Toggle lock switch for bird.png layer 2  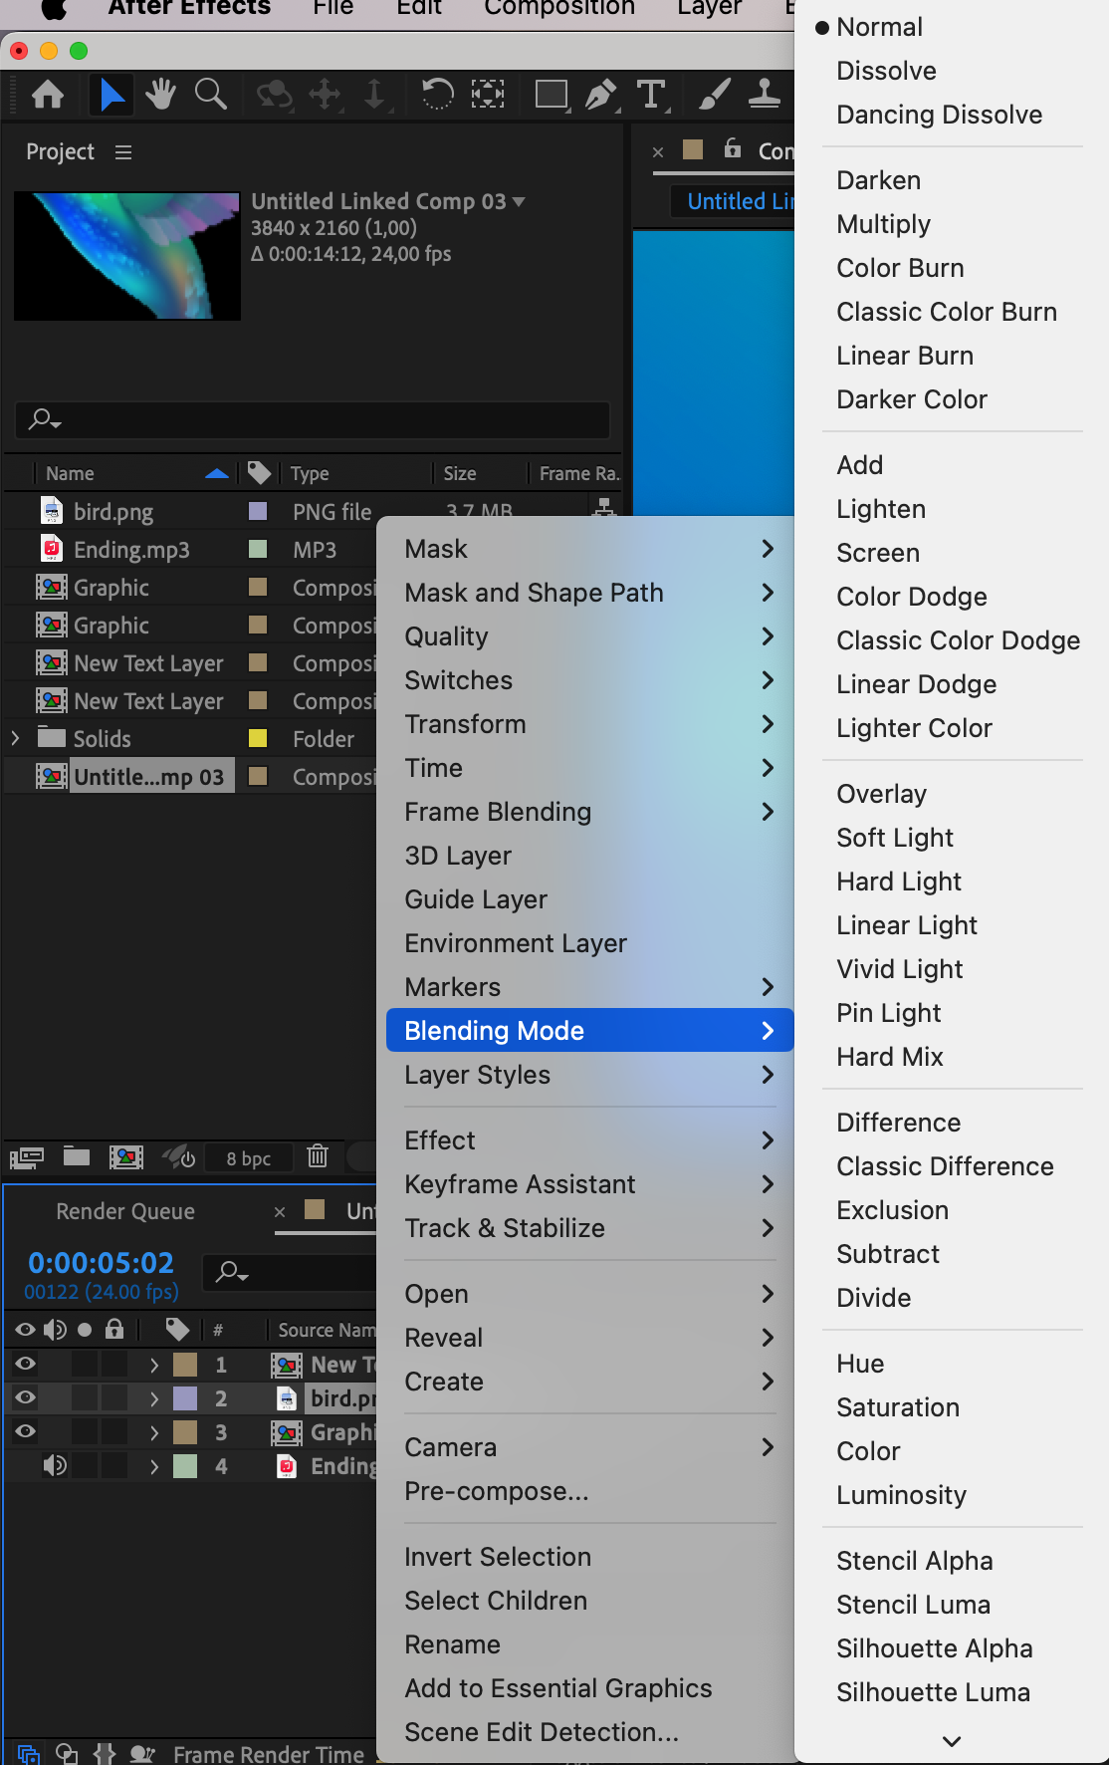click(114, 1398)
